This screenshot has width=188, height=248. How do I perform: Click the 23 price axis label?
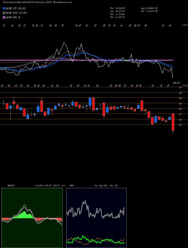pyautogui.click(x=180, y=125)
